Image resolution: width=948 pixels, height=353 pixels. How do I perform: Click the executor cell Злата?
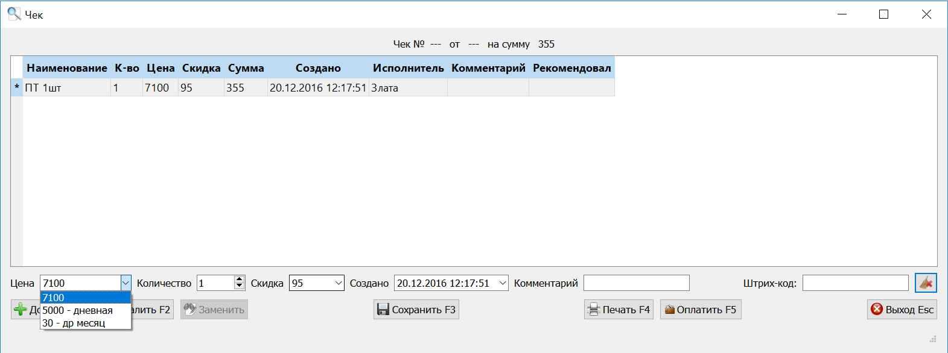pyautogui.click(x=408, y=87)
